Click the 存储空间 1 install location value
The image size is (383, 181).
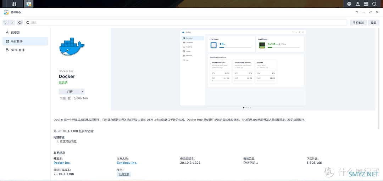click(x=251, y=163)
